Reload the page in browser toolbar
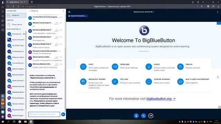Image resolution: width=221 pixels, height=124 pixels. (x=18, y=7)
